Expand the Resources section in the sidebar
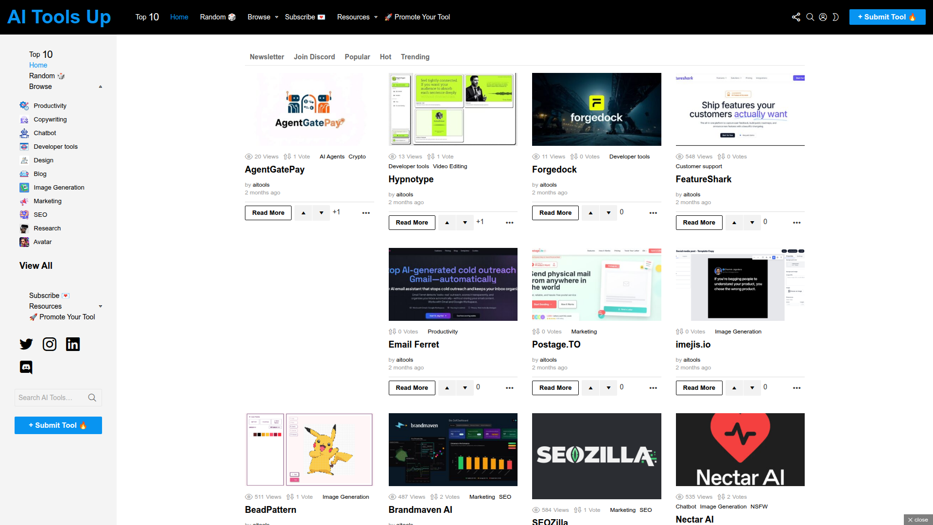 tap(101, 306)
